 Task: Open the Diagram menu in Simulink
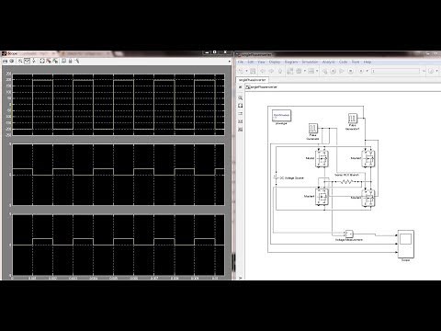point(291,62)
